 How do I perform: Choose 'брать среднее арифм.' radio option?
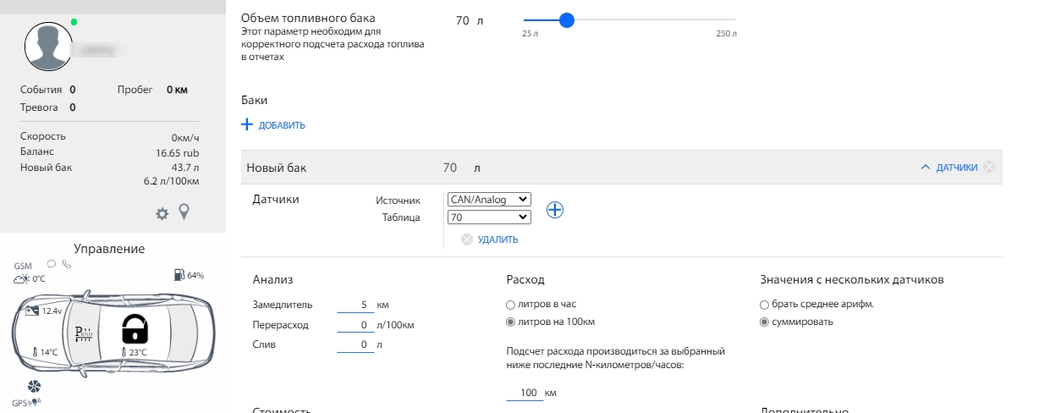(765, 305)
